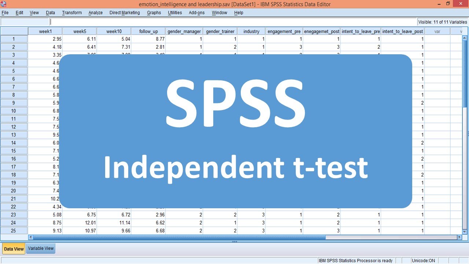Click the pane splitter grip below the grid
The width and height of the screenshot is (469, 264).
point(234,242)
